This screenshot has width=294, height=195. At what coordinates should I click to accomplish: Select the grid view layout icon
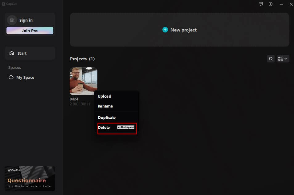[281, 58]
